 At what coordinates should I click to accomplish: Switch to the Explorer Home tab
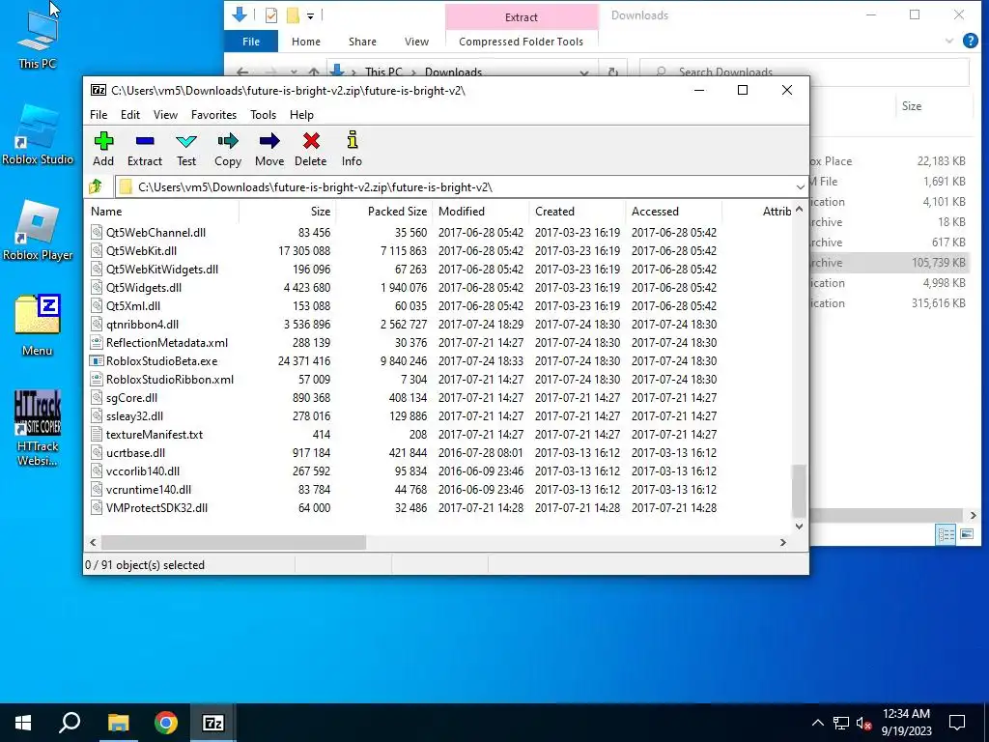point(306,42)
